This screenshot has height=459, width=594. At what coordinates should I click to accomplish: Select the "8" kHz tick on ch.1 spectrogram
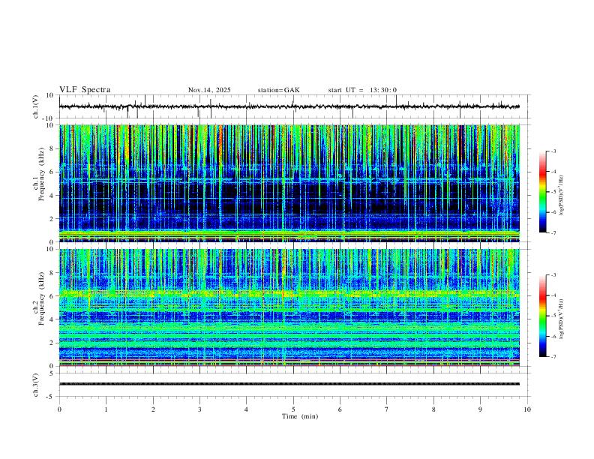tap(52, 148)
